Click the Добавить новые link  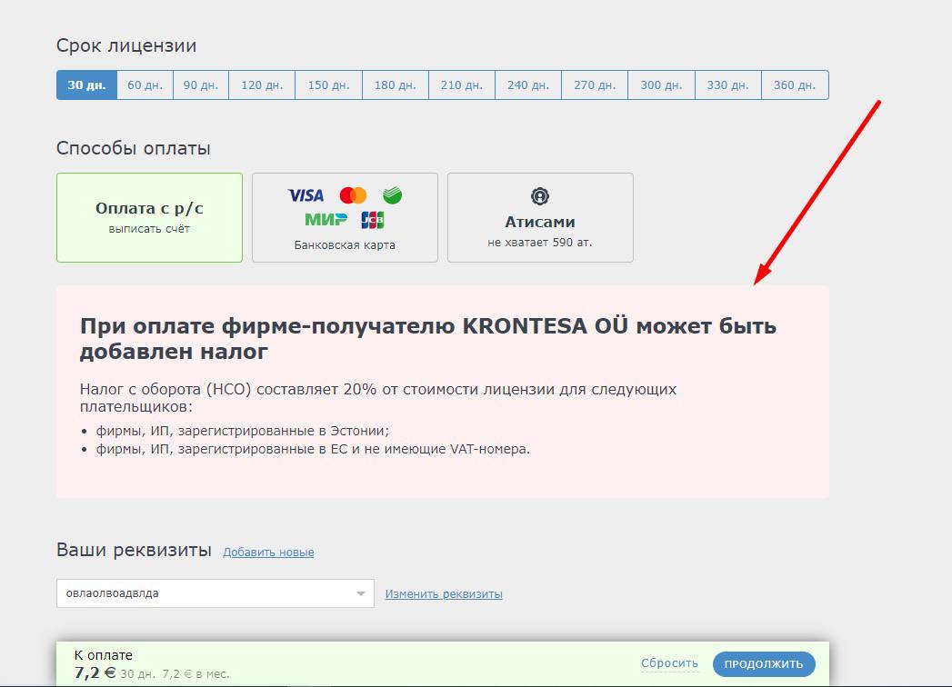tap(268, 553)
